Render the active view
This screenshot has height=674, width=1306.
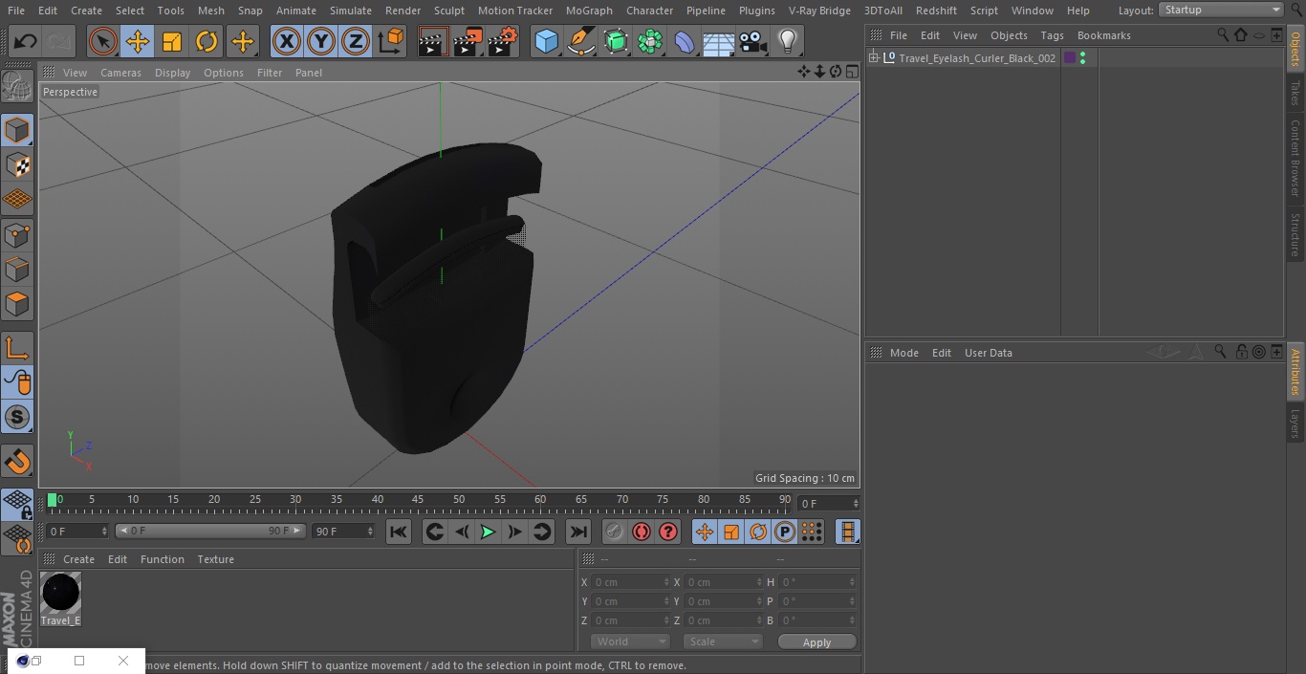433,42
